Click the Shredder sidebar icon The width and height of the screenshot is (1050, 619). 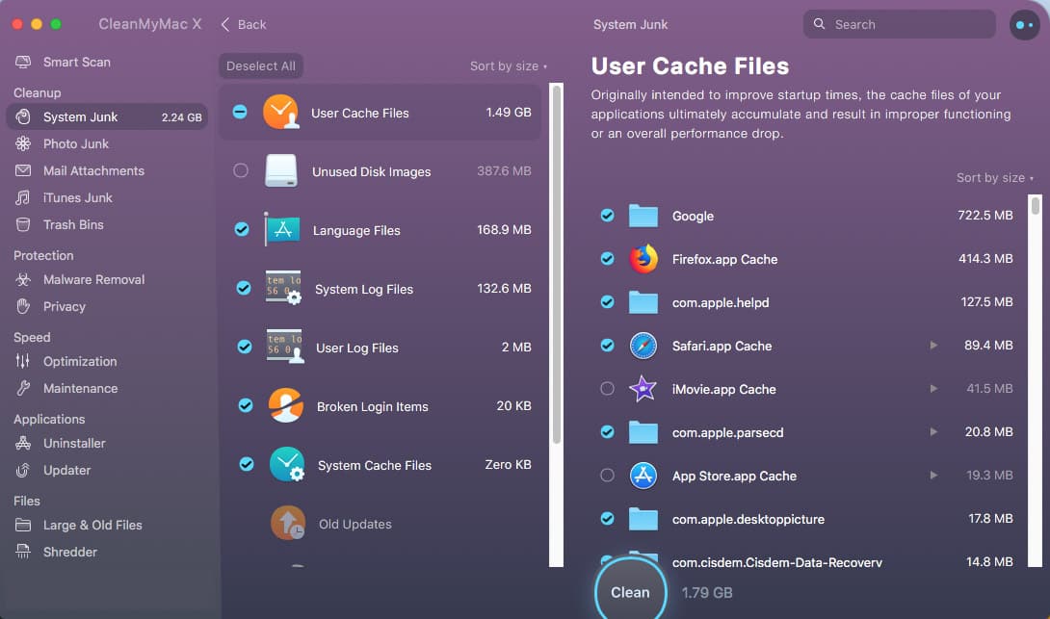[23, 552]
